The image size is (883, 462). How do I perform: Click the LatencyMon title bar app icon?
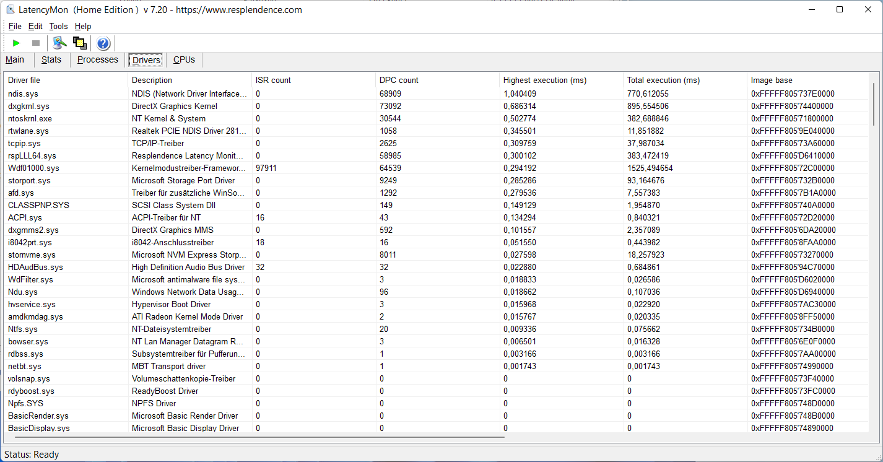[11, 9]
